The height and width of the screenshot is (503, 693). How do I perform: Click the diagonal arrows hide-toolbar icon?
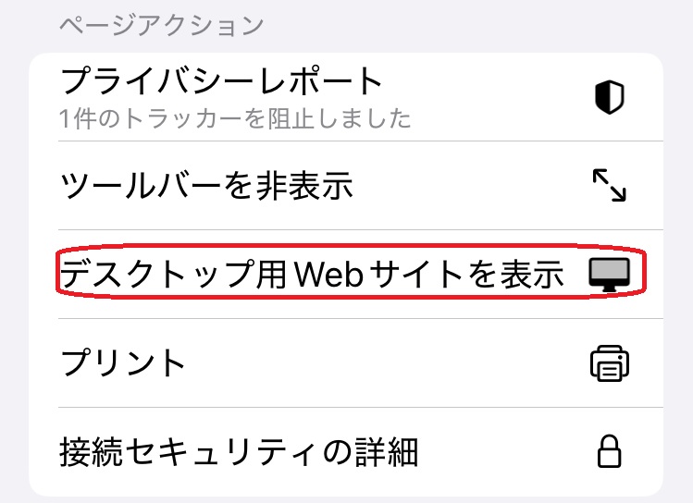point(609,186)
